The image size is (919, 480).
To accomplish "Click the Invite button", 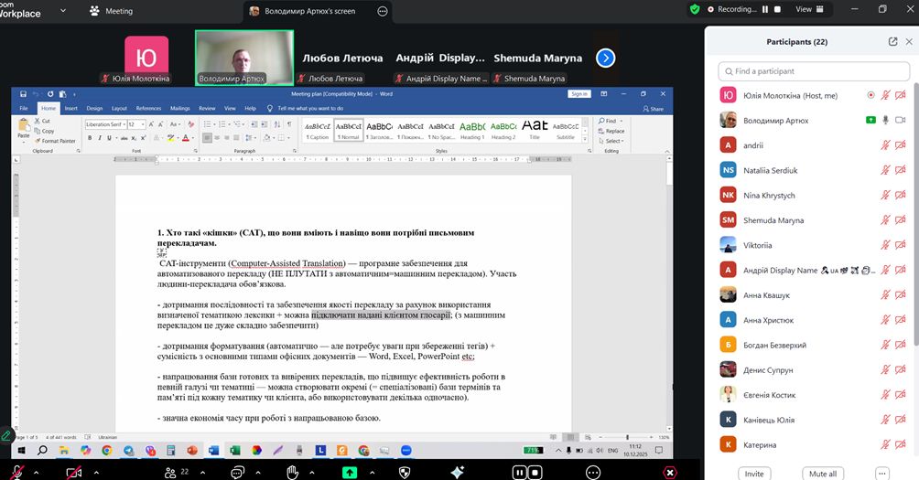I will click(x=753, y=474).
